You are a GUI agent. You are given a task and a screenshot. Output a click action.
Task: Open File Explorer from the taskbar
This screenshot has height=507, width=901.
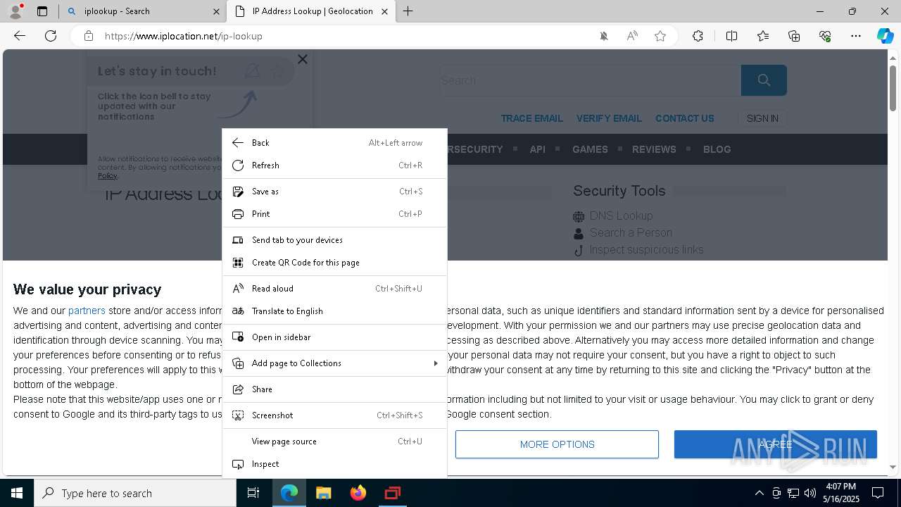(x=323, y=493)
